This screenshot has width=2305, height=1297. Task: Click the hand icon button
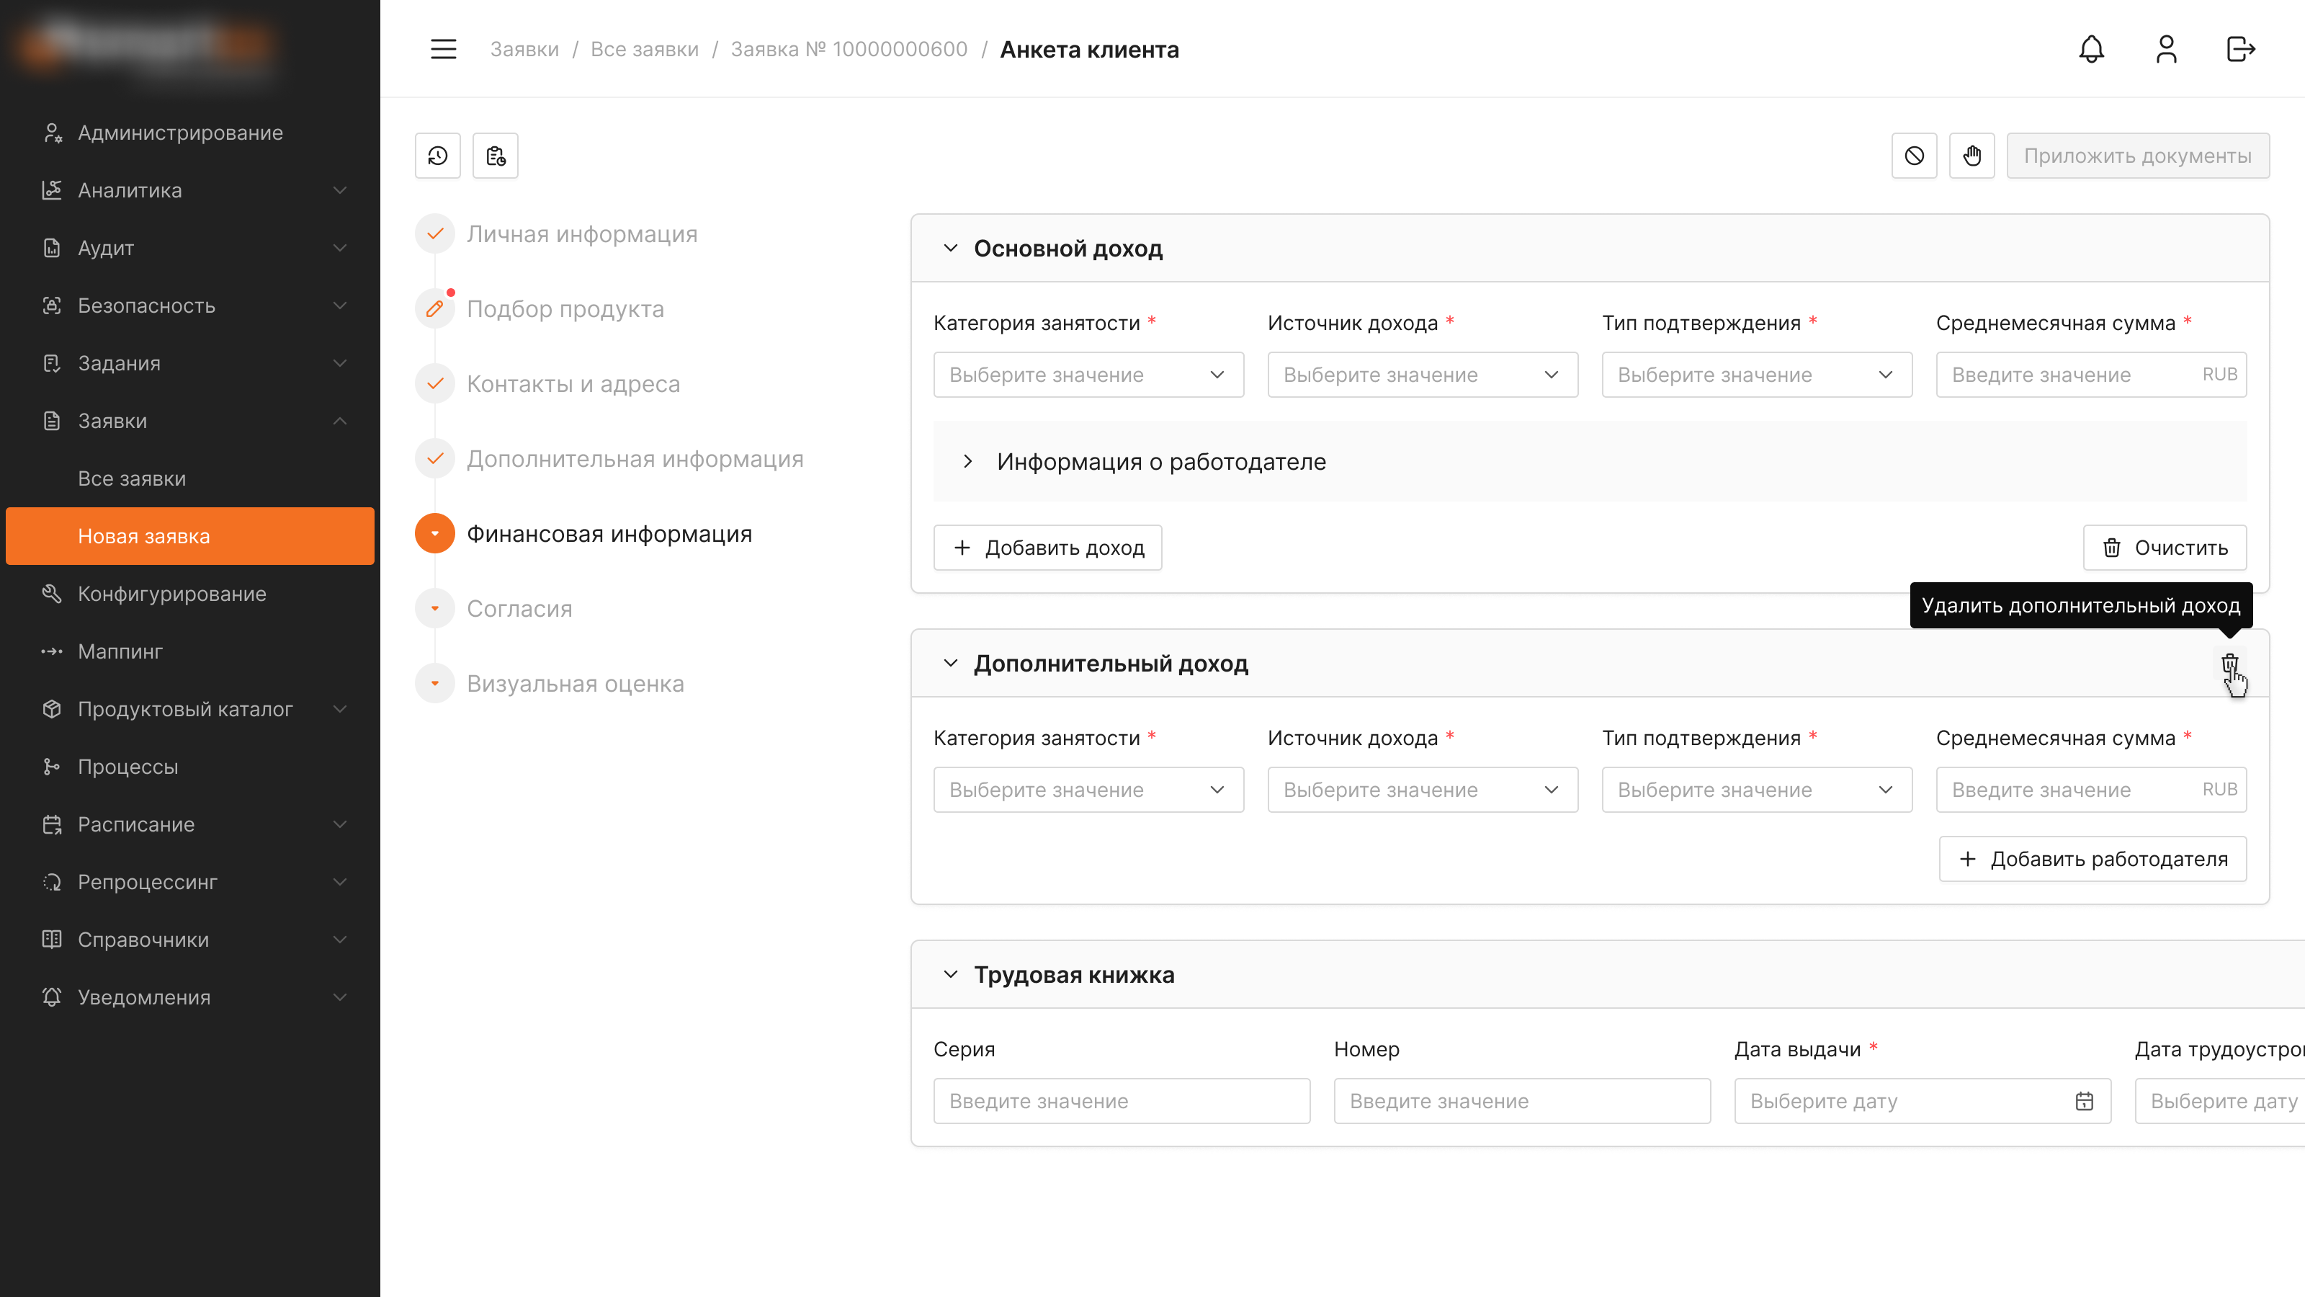[x=1972, y=156]
